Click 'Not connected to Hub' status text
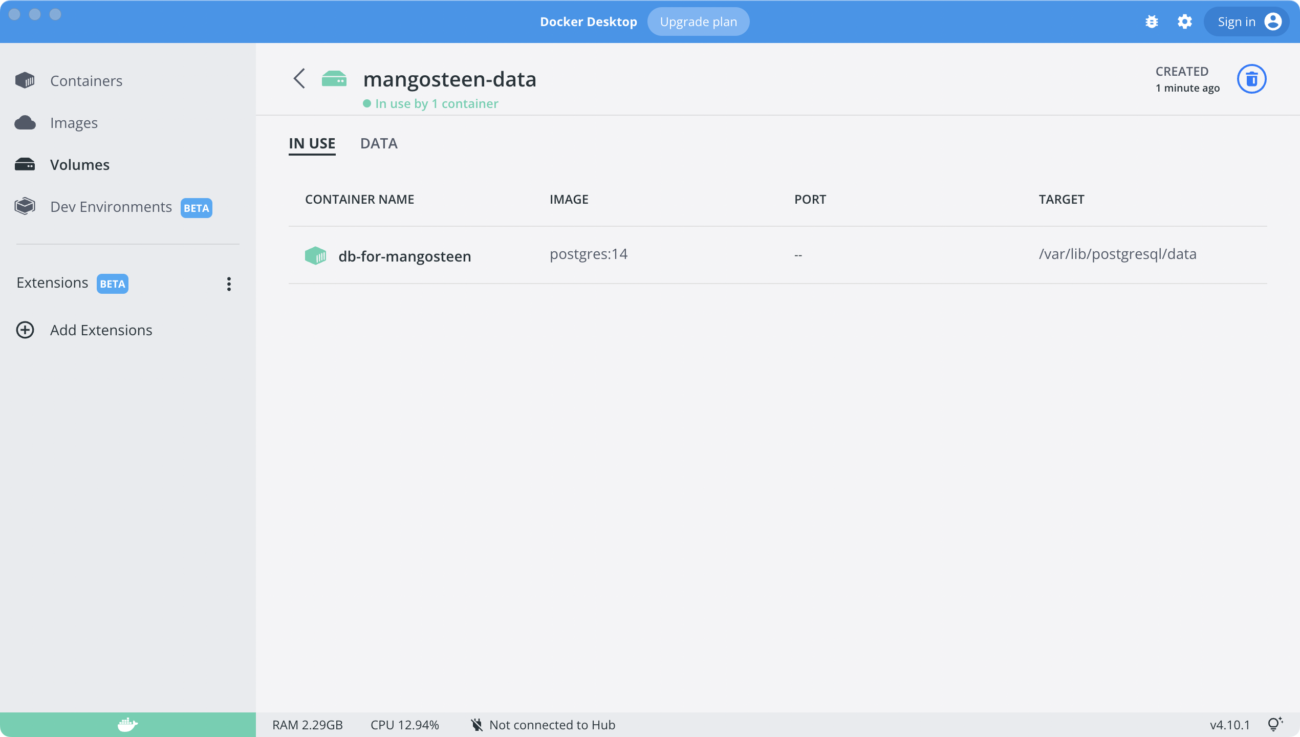Viewport: 1300px width, 737px height. (552, 725)
